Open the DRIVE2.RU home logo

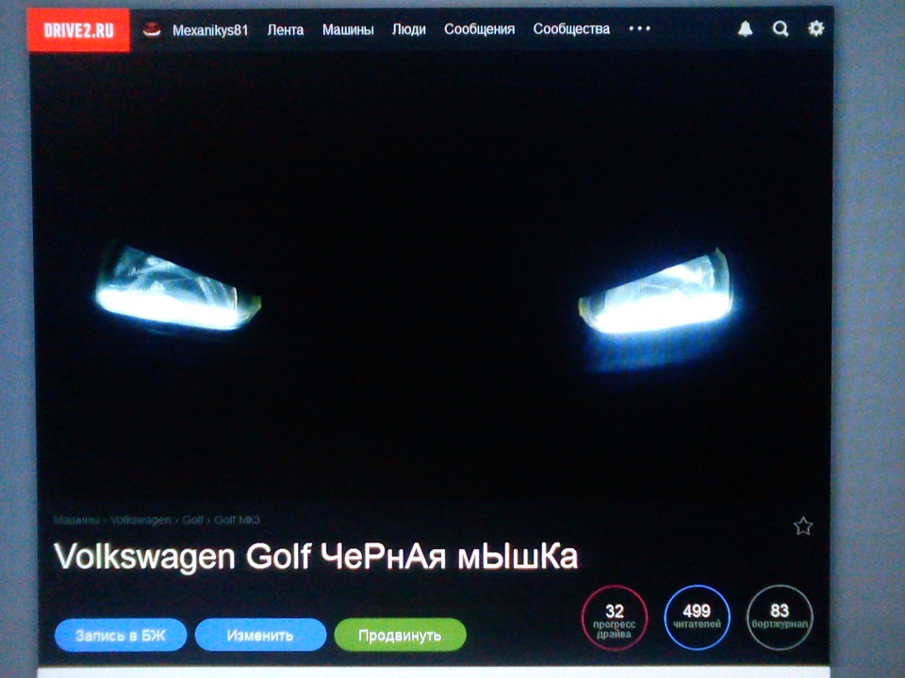(x=78, y=30)
